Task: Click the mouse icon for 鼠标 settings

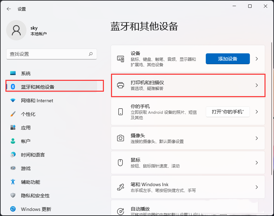Action: coord(121,163)
